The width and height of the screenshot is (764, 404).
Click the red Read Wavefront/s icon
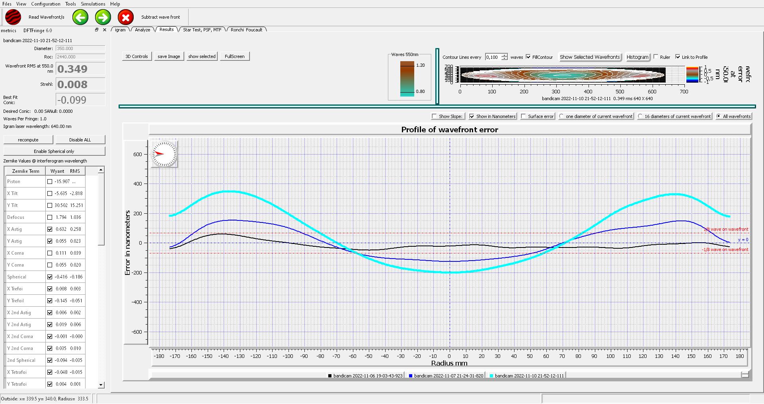pyautogui.click(x=13, y=17)
